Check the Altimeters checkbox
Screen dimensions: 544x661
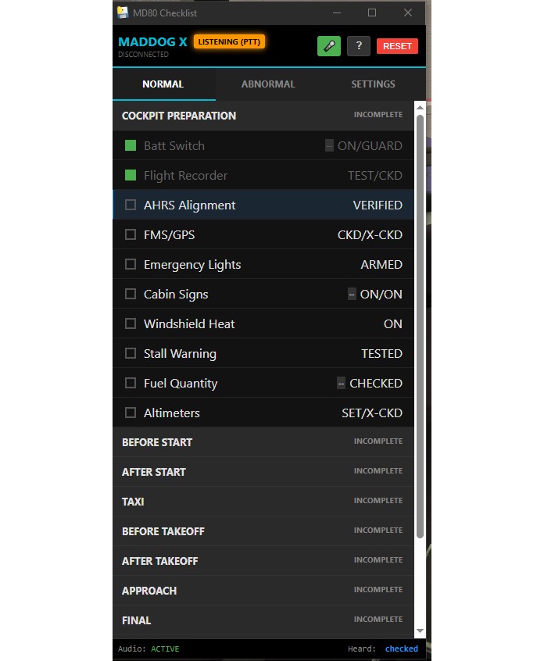point(131,413)
